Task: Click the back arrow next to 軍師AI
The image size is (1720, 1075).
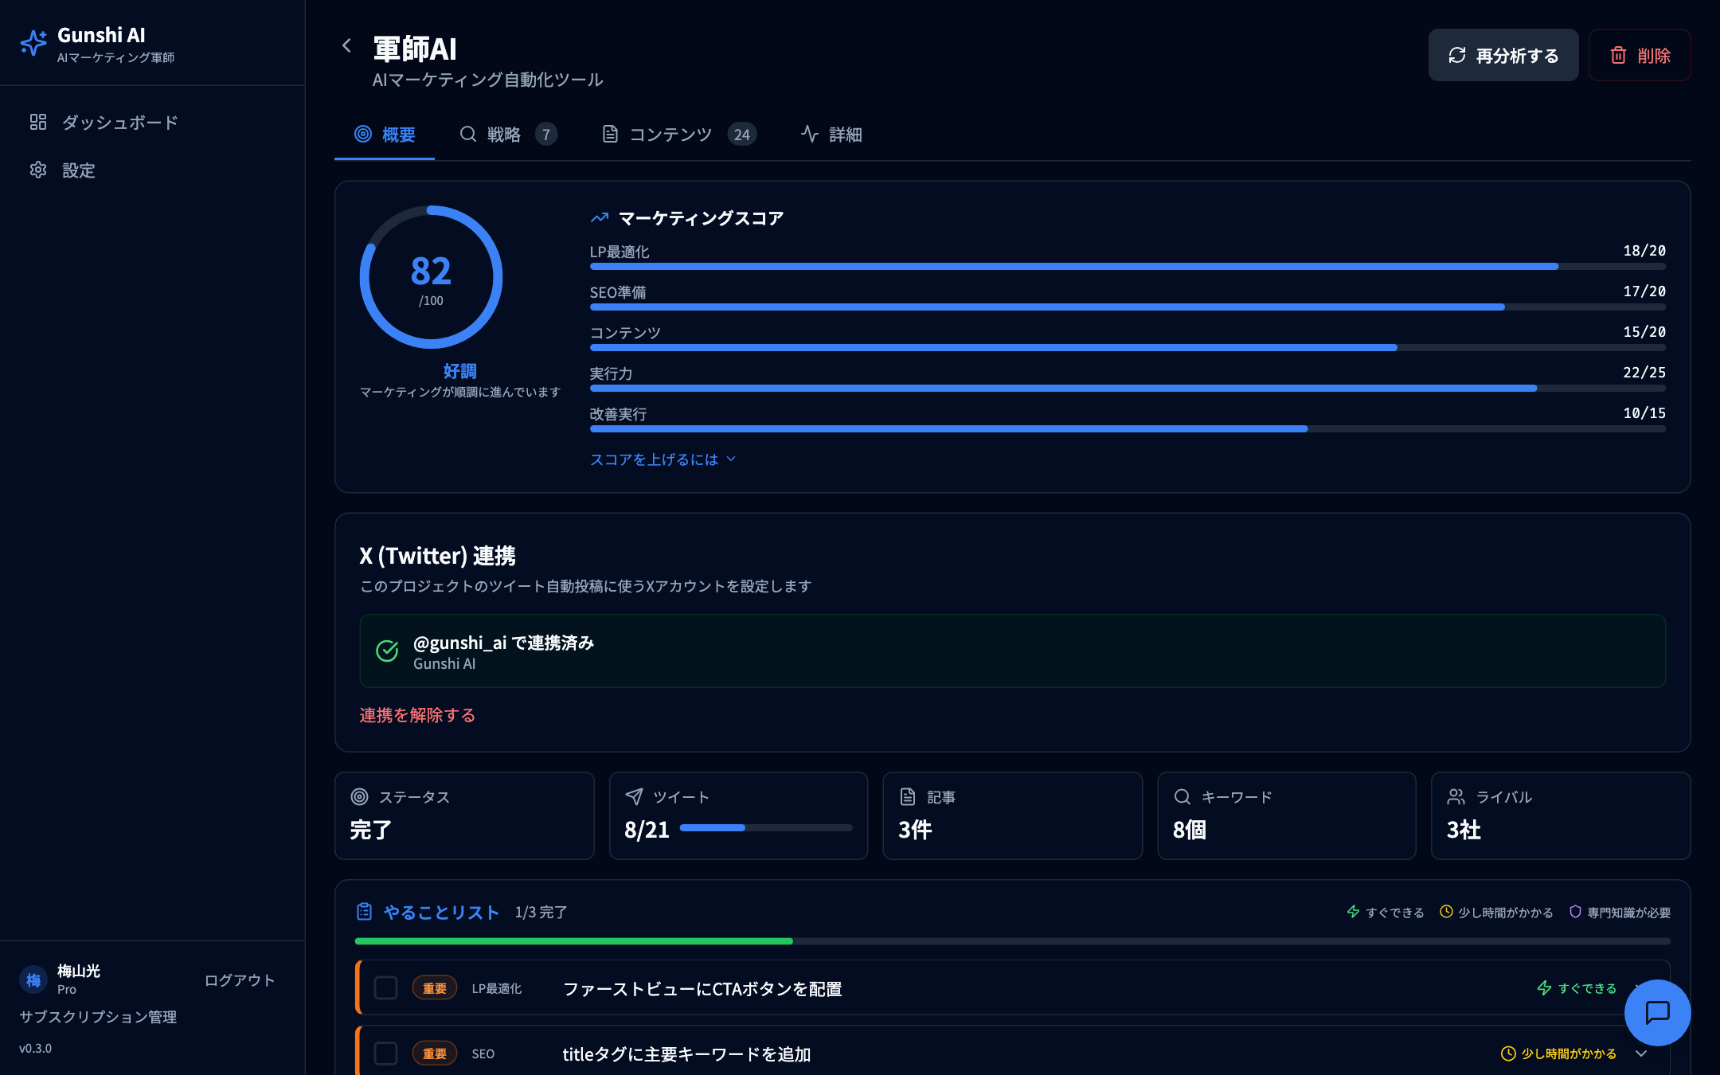Action: (346, 46)
